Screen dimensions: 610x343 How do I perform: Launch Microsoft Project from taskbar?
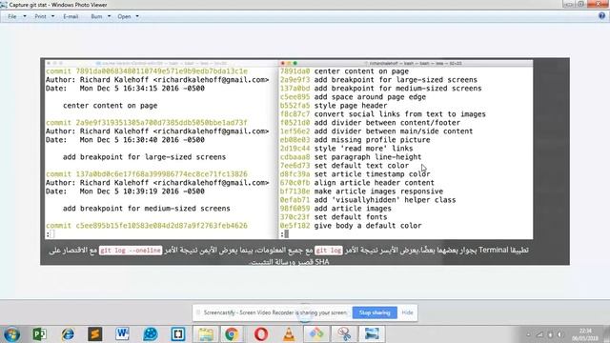39,334
